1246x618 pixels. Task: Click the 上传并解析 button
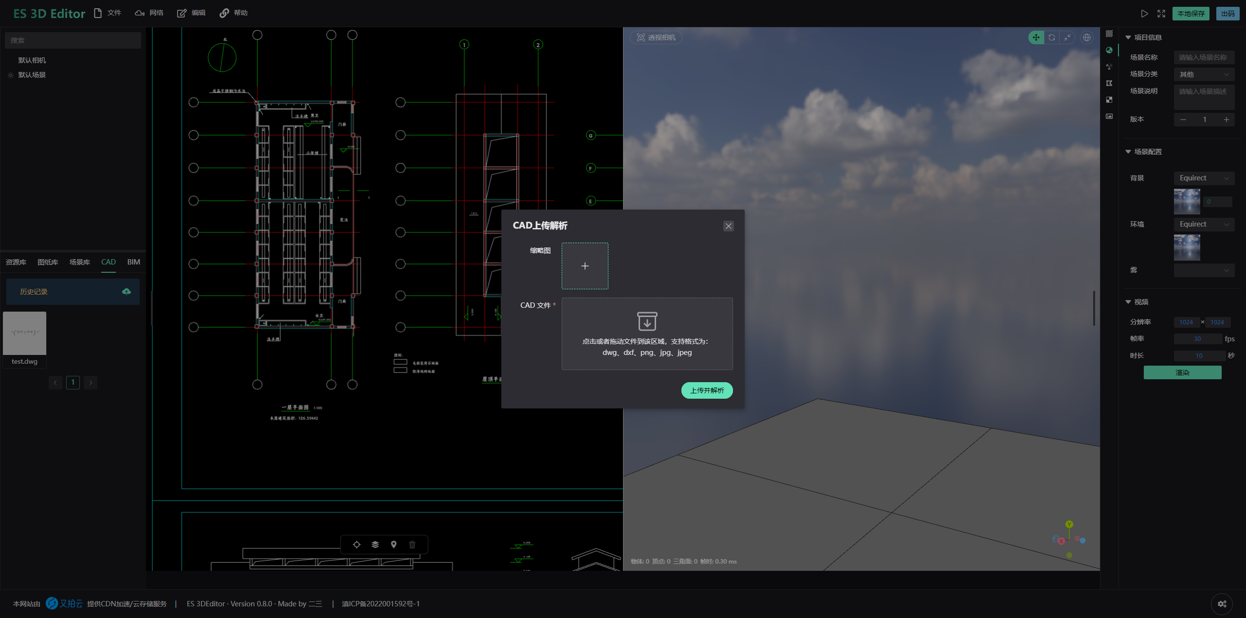[707, 390]
